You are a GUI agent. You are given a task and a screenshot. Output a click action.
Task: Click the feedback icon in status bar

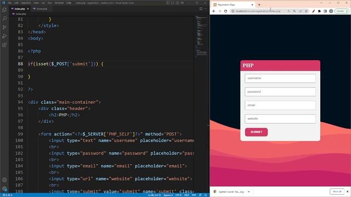[x=200, y=195]
